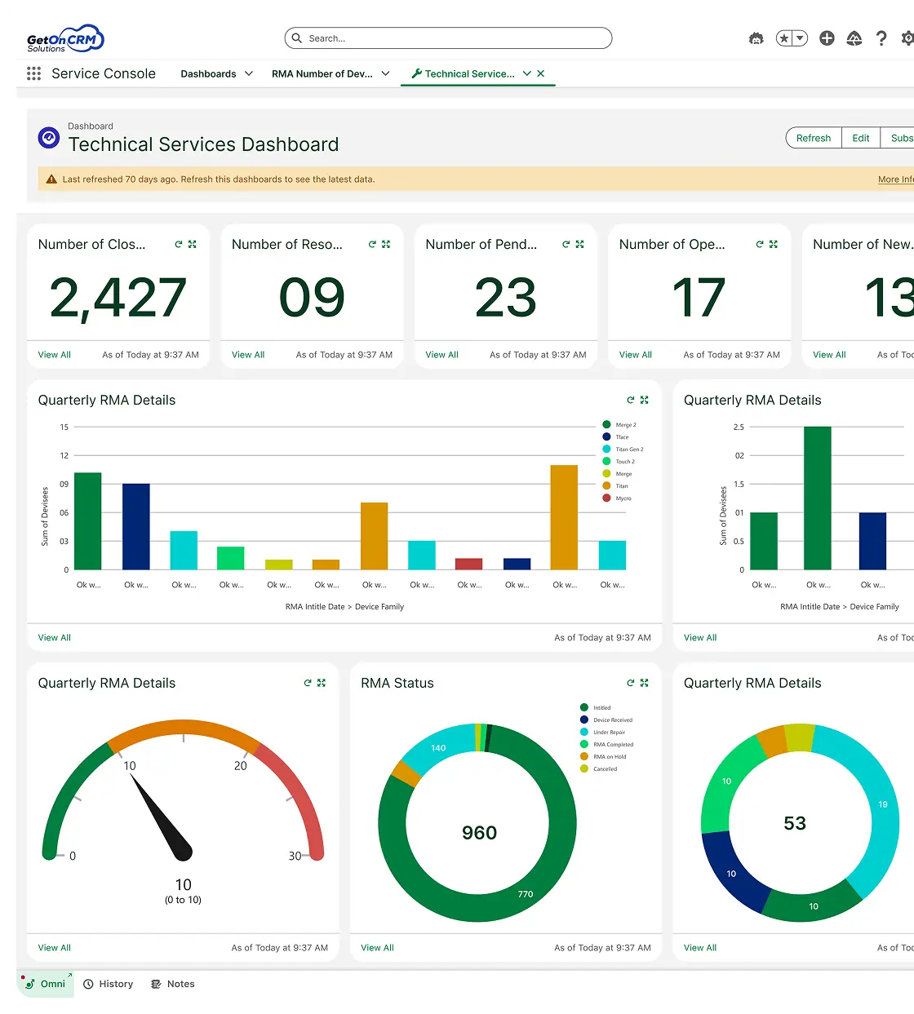Screen dimensions: 914x1014
Task: Open the App Launcher grid
Action: pyautogui.click(x=33, y=73)
